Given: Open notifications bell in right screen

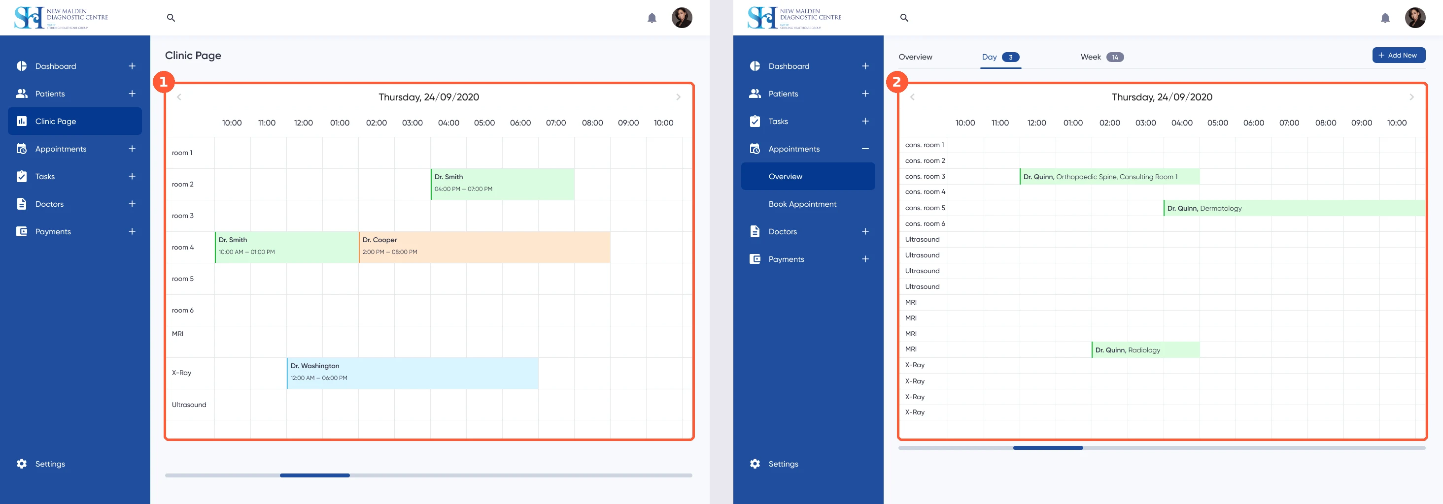Looking at the screenshot, I should (x=1385, y=18).
